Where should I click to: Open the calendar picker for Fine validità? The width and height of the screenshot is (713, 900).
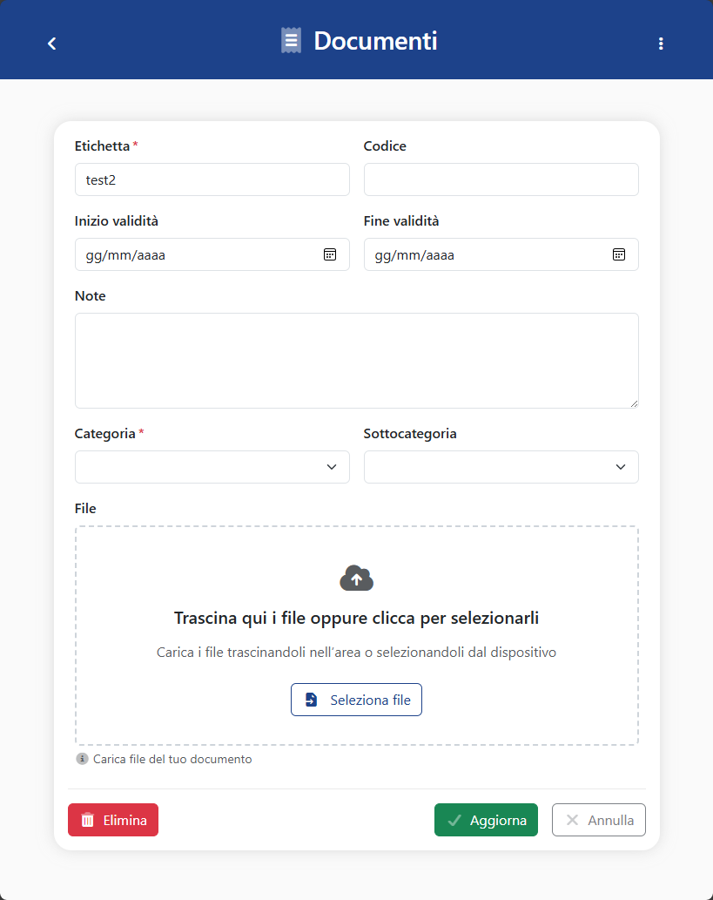click(619, 254)
